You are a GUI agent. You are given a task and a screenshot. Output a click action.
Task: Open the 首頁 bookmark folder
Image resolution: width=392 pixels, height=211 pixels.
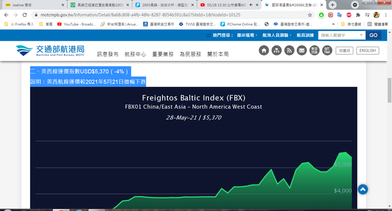[46, 24]
